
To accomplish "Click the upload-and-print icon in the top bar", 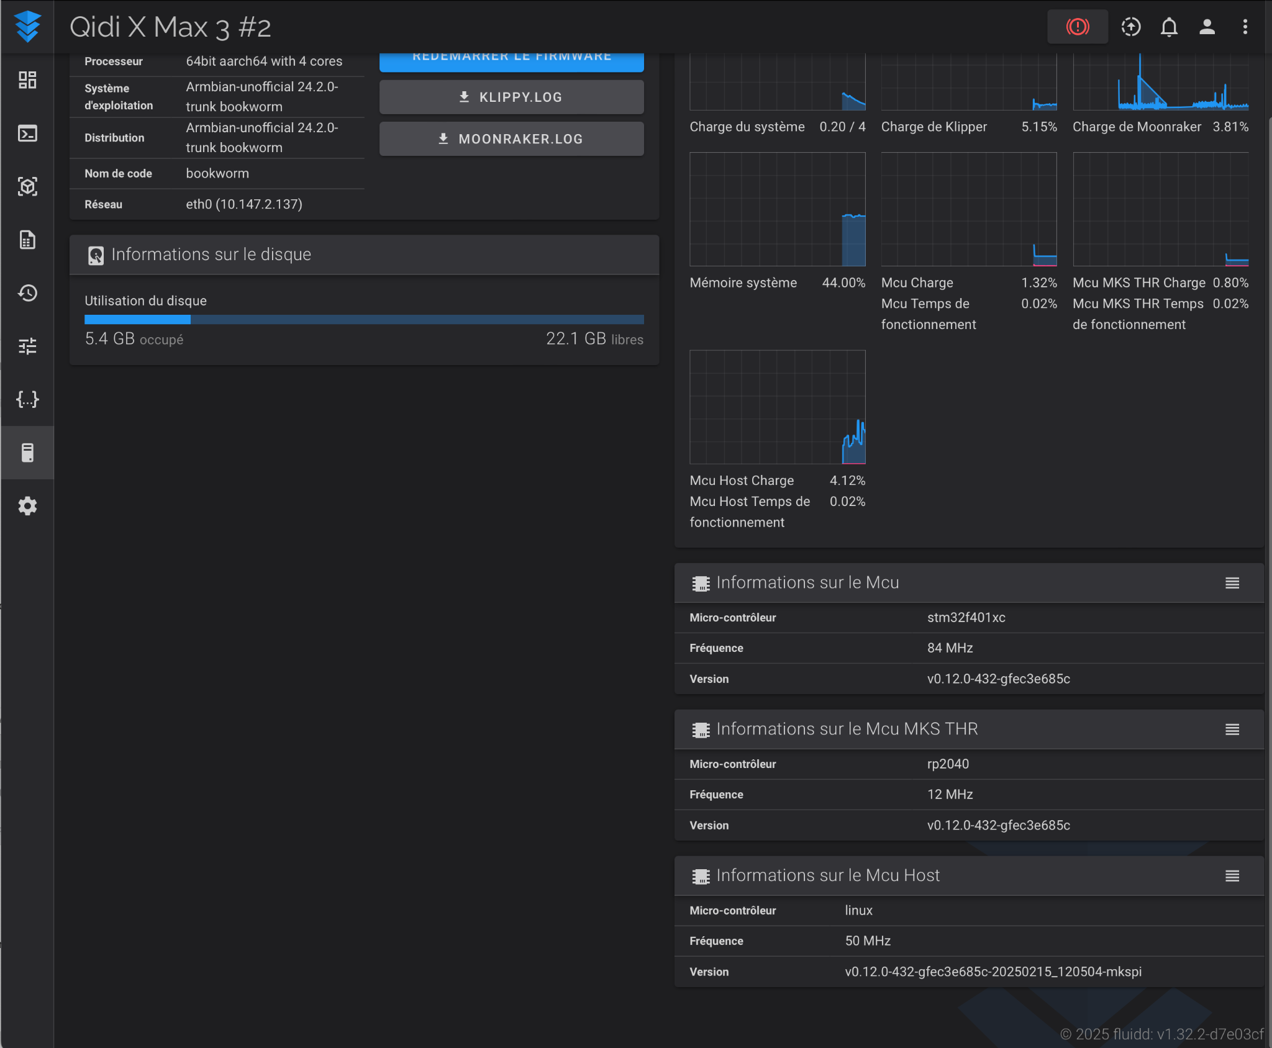I will pos(1130,27).
